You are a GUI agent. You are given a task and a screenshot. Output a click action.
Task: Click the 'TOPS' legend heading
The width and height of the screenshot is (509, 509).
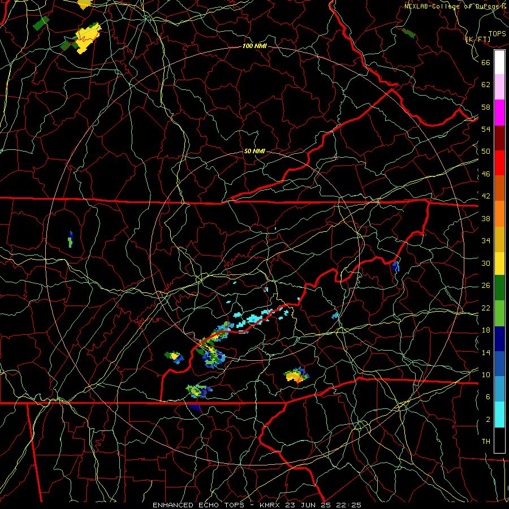click(x=497, y=34)
